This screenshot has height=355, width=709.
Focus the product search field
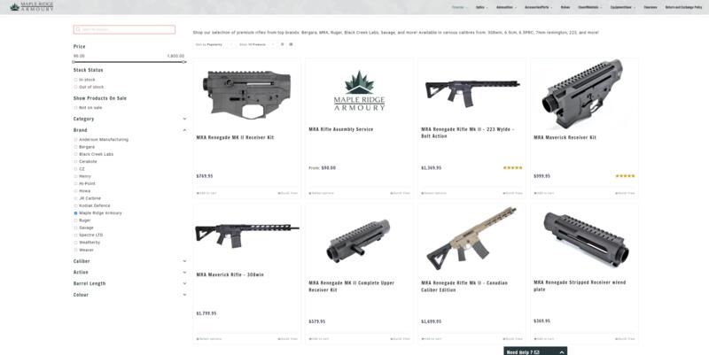[124, 29]
